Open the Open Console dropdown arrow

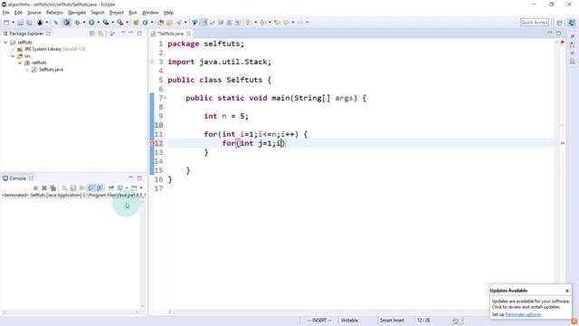[x=141, y=188]
